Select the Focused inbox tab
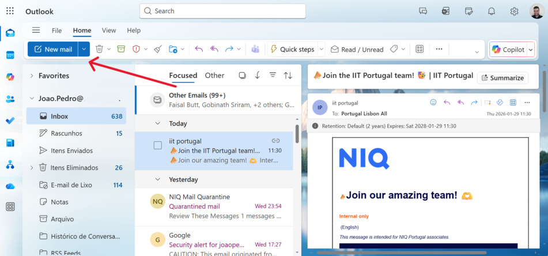This screenshot has width=548, height=256. coord(183,75)
